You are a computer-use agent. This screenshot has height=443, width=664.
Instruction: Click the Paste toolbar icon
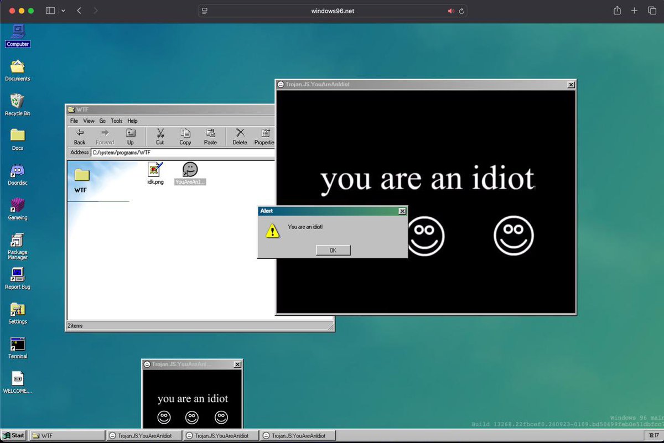[210, 137]
